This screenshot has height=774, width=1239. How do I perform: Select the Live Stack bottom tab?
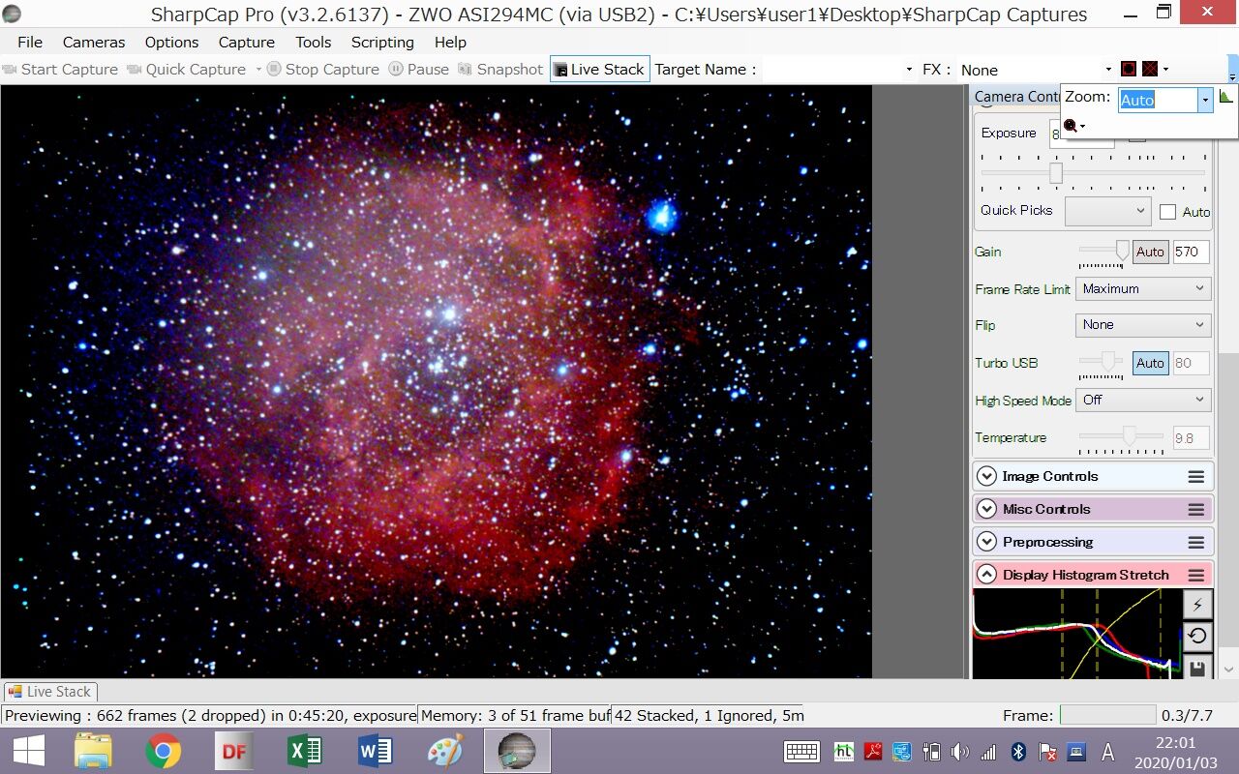click(x=48, y=692)
